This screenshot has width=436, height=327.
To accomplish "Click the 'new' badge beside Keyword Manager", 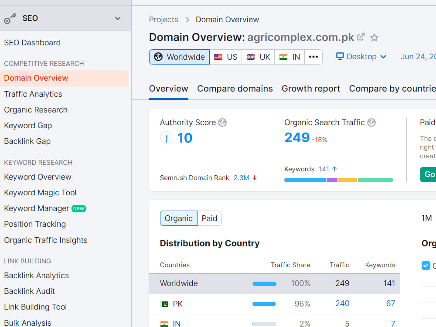I will pos(78,208).
